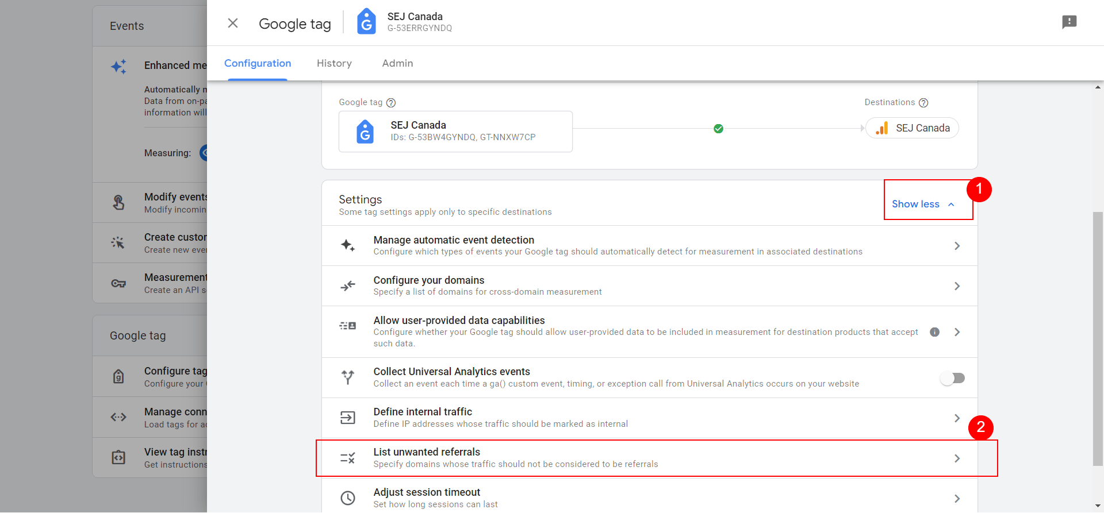1104x513 pixels.
Task: Switch to the Configuration tab
Action: tap(258, 63)
